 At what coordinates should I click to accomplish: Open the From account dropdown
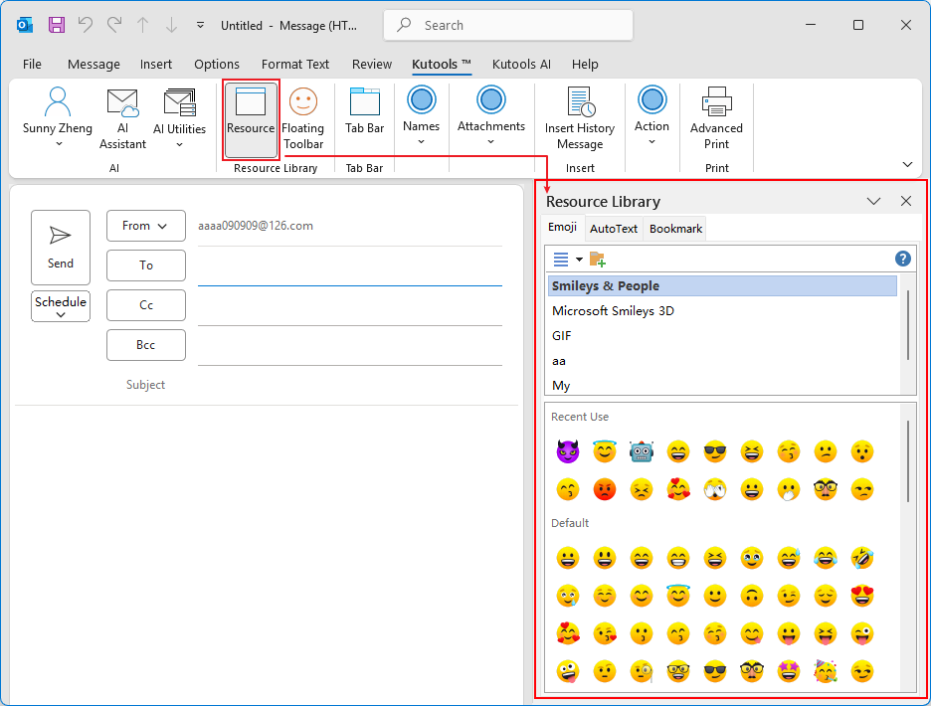146,226
